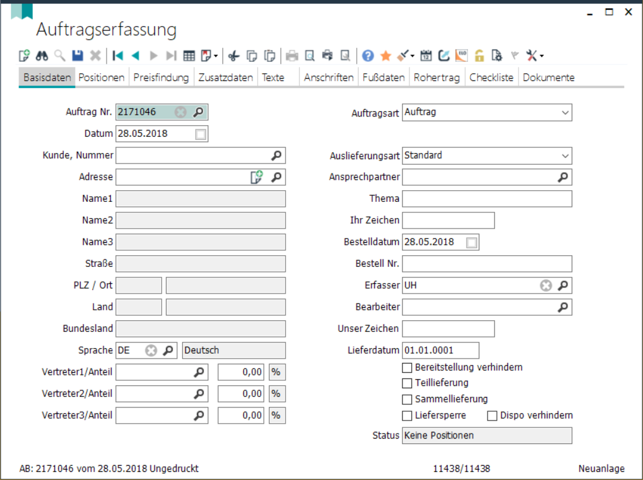Click % button next to Vertreter3/Anteil
The image size is (643, 480).
[x=277, y=416]
